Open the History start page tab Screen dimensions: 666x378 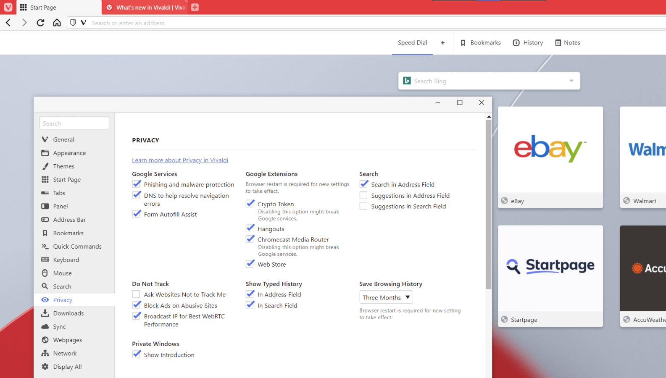click(528, 43)
